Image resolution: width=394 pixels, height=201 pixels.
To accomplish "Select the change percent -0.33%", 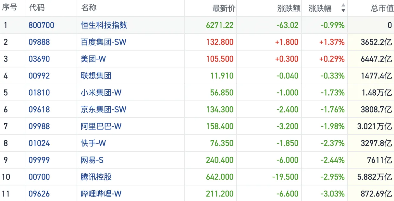I will [332, 76].
